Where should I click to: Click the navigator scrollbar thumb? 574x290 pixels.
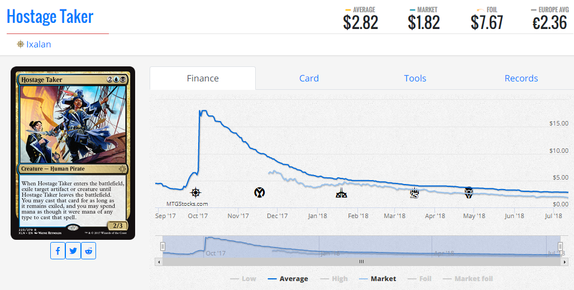coord(361,262)
